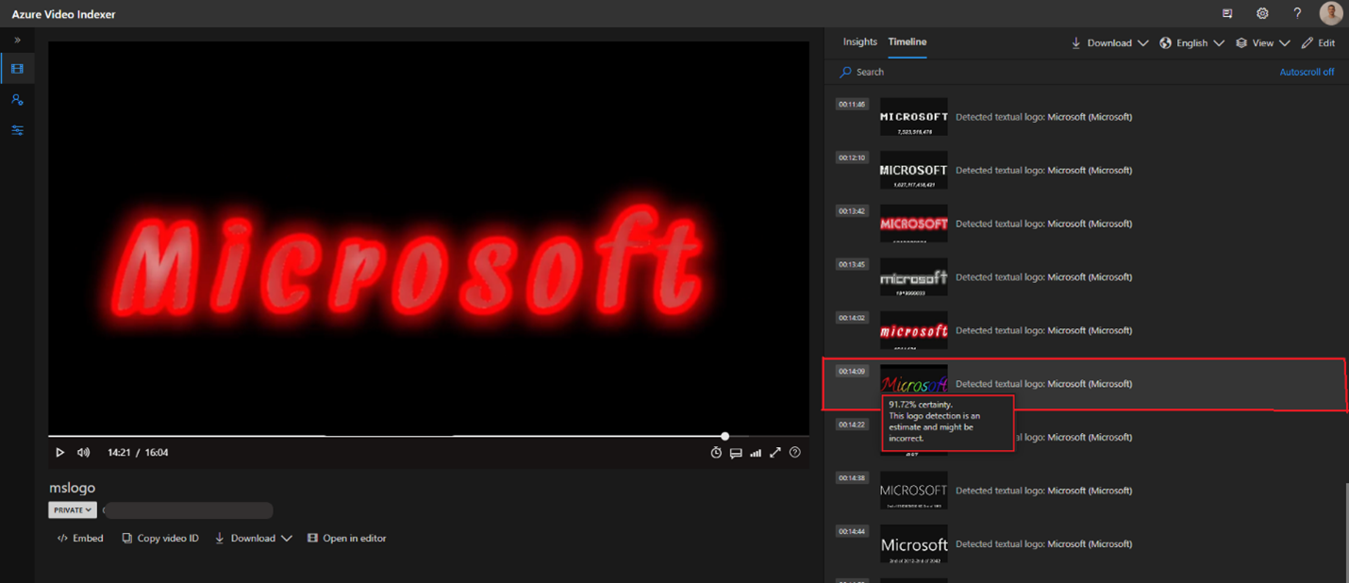Click the rainbow logo thumbnail at 00:14:09
This screenshot has height=583, width=1349.
point(914,380)
